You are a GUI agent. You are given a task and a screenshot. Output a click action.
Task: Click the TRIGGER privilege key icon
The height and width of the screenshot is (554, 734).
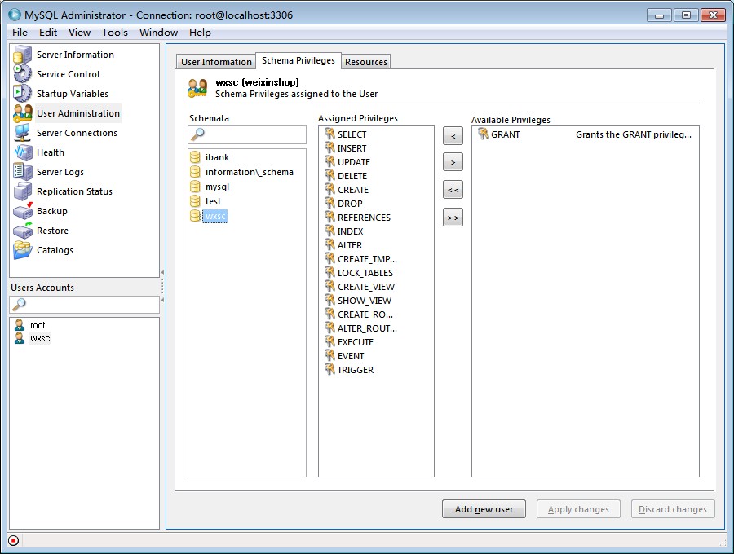pyautogui.click(x=330, y=369)
